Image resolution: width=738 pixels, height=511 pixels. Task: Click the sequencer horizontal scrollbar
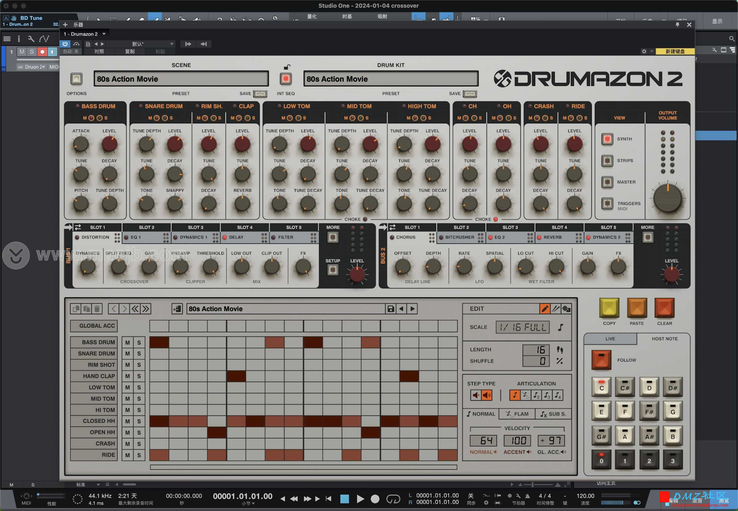(303, 467)
